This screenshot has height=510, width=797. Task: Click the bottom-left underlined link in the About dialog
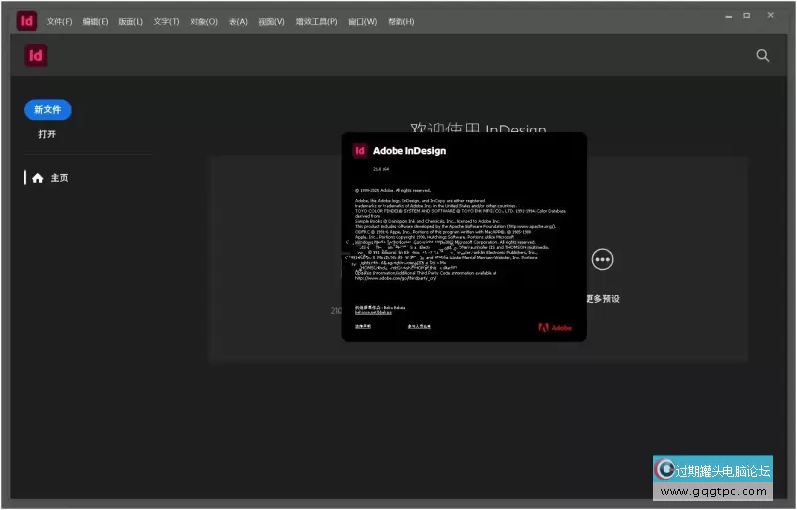point(363,326)
